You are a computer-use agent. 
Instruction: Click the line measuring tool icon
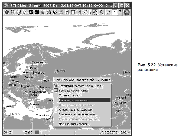pyautogui.click(x=108, y=12)
